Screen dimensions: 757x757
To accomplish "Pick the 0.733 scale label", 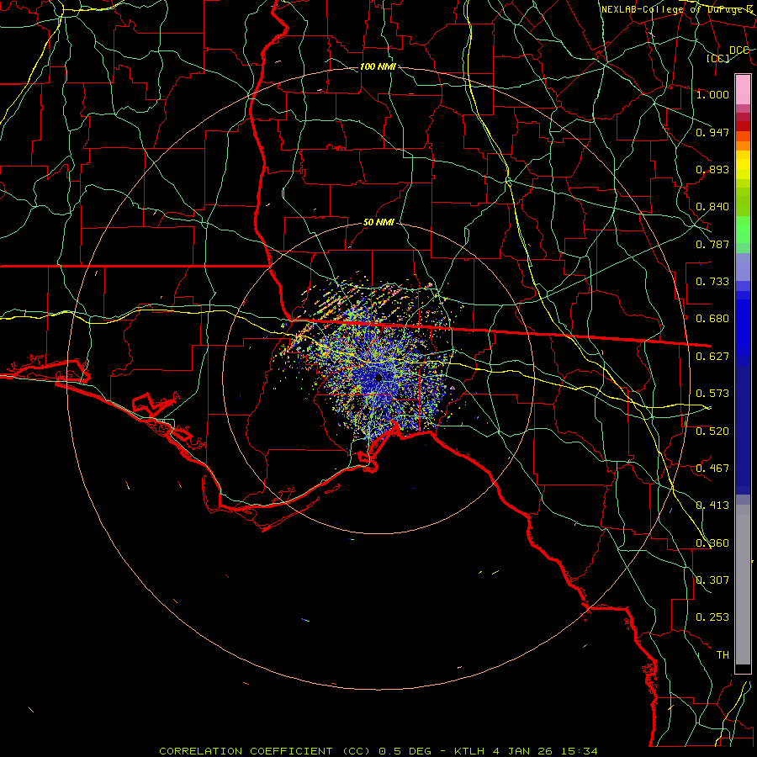I will [712, 282].
